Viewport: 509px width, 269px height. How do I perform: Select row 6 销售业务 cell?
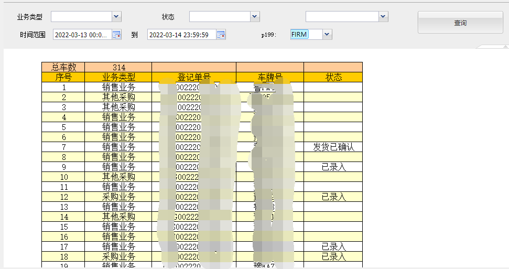[x=118, y=137]
